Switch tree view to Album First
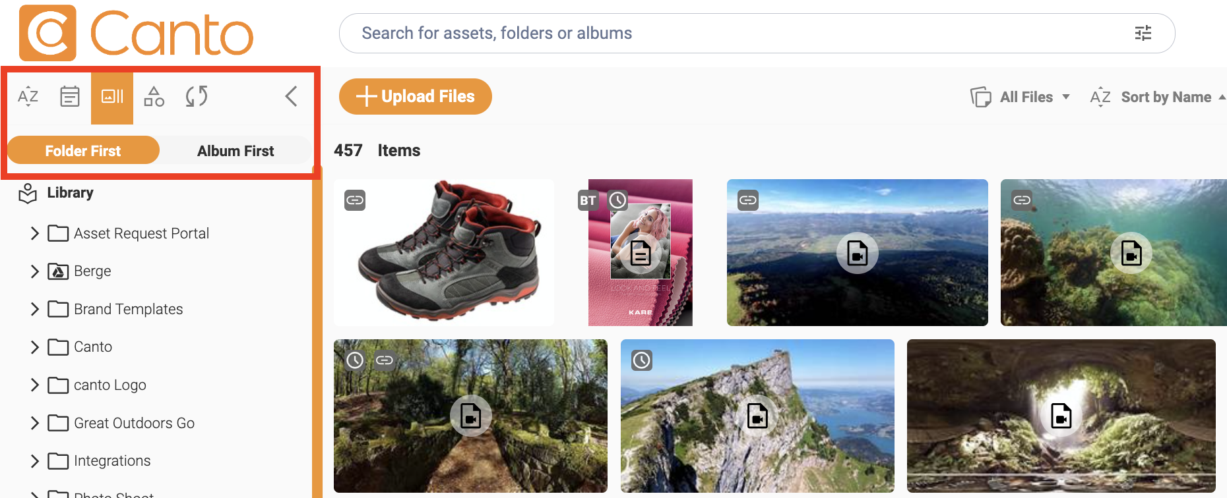Viewport: 1227px width, 498px height. (236, 151)
